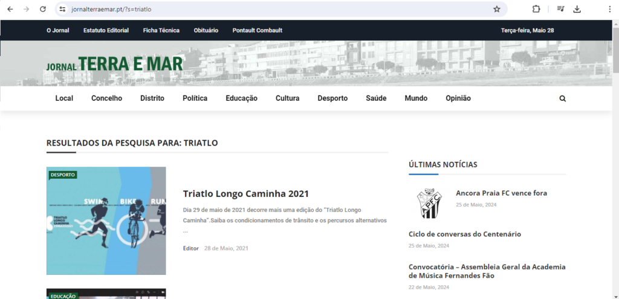This screenshot has width=619, height=299.
Task: Open Estatuto Editorial page
Action: point(106,30)
